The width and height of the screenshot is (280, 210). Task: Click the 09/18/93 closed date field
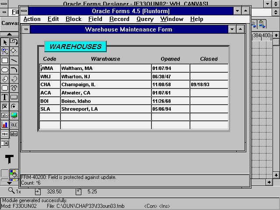coord(209,84)
